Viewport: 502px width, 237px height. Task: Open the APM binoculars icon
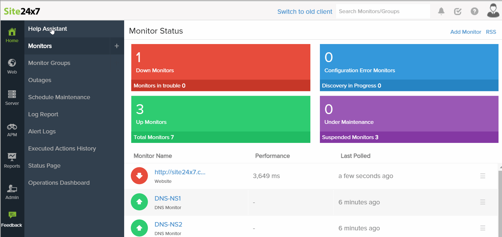pyautogui.click(x=12, y=127)
